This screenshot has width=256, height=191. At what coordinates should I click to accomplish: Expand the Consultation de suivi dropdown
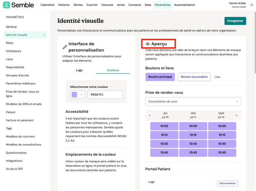[x=193, y=102]
